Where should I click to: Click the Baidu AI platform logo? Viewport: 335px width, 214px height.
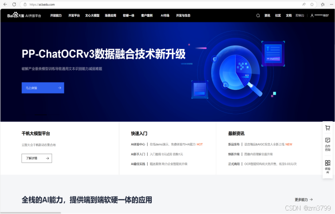pos(24,15)
